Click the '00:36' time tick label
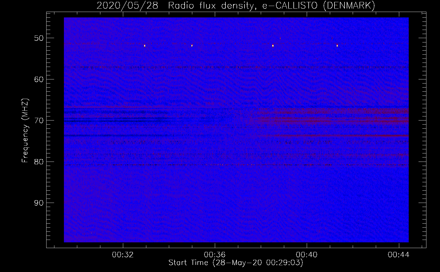Viewport: 440px width, 272px height. tap(215, 255)
